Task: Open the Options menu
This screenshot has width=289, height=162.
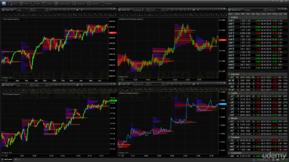Action: pyautogui.click(x=93, y=4)
